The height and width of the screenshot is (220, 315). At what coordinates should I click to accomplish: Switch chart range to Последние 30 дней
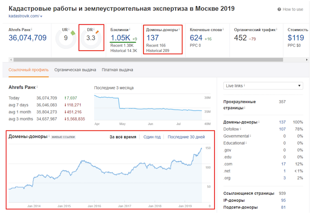point(186,137)
